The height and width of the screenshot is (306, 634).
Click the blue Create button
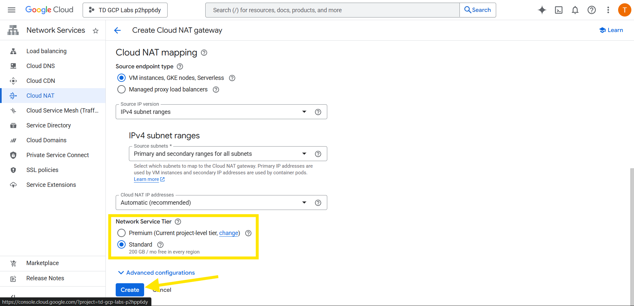point(130,290)
